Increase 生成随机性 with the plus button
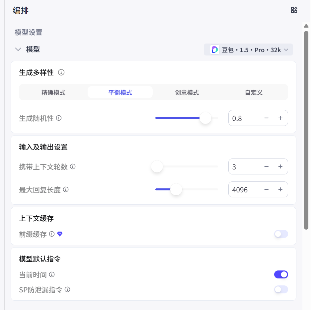316x310 pixels. (x=280, y=118)
